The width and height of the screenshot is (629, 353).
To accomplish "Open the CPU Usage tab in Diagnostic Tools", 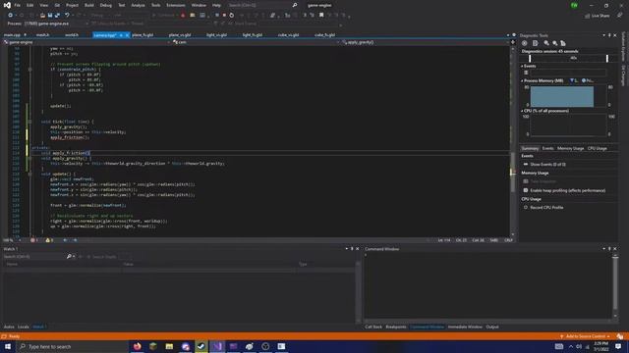I will point(598,148).
